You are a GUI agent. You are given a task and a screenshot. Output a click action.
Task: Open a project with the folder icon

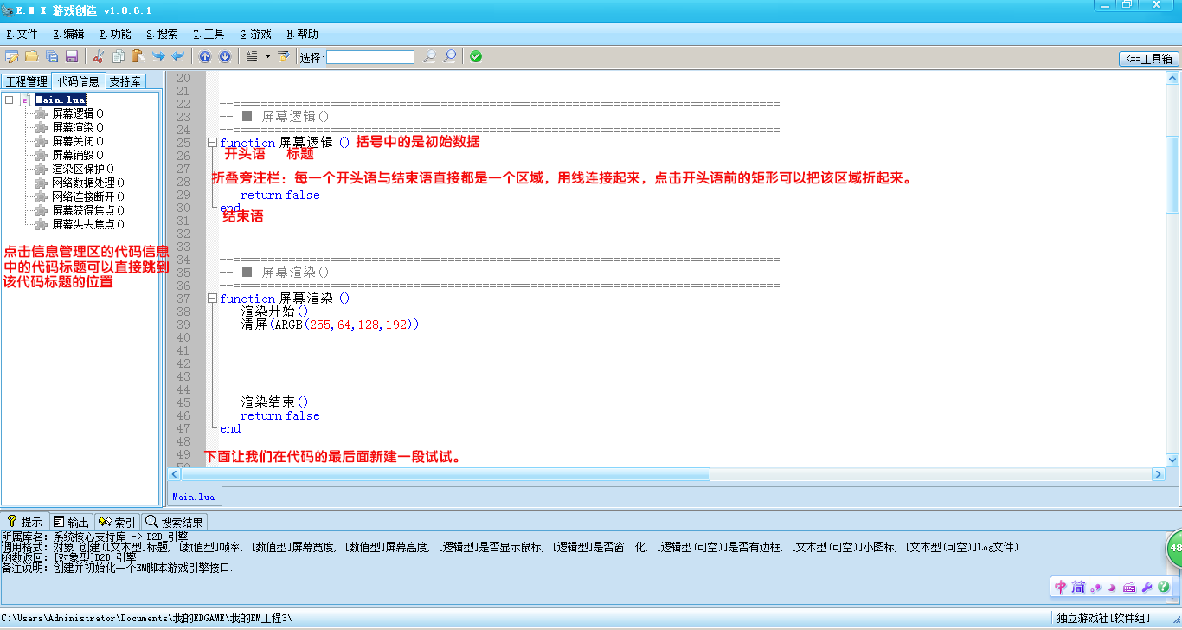[x=32, y=56]
